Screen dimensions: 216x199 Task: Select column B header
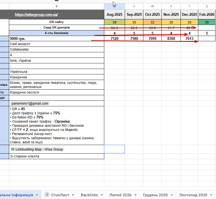[x=57, y=6]
